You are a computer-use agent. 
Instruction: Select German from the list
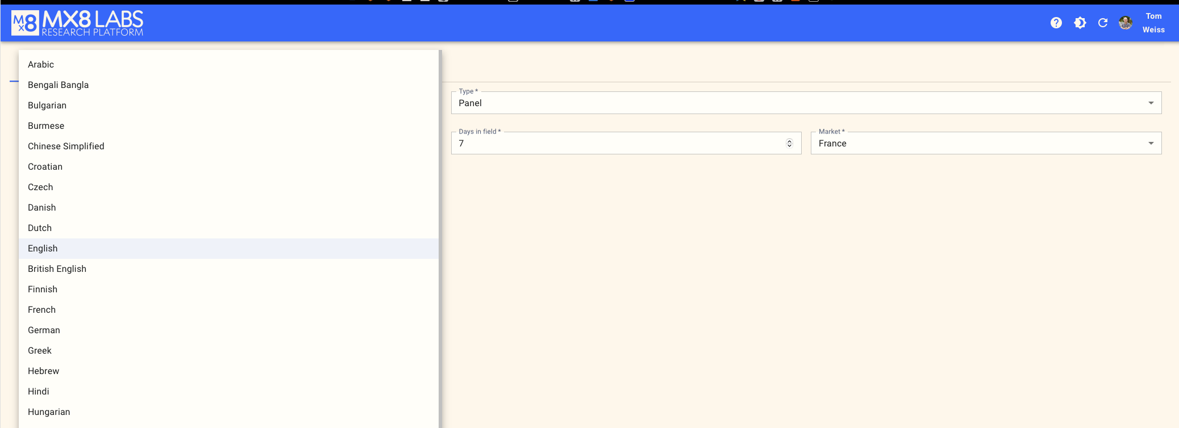pos(44,330)
